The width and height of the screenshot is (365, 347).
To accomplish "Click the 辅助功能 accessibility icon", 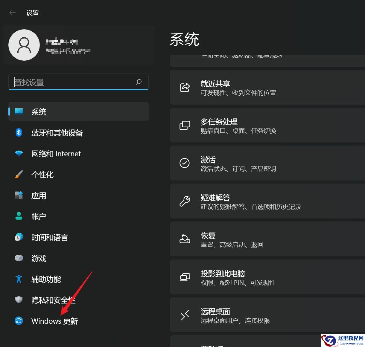I will tap(19, 279).
